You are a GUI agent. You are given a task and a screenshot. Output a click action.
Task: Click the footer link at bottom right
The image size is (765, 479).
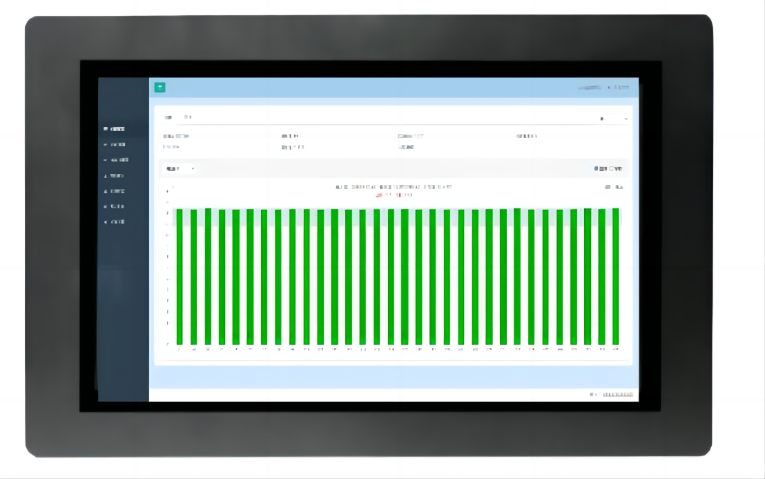click(617, 394)
